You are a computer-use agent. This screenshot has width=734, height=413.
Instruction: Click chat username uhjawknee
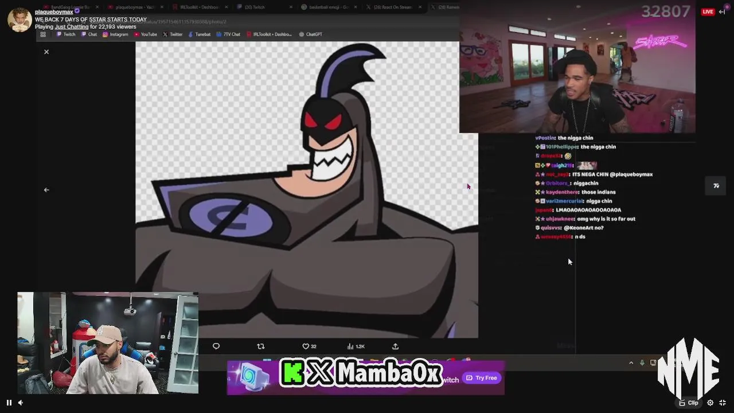pyautogui.click(x=561, y=219)
